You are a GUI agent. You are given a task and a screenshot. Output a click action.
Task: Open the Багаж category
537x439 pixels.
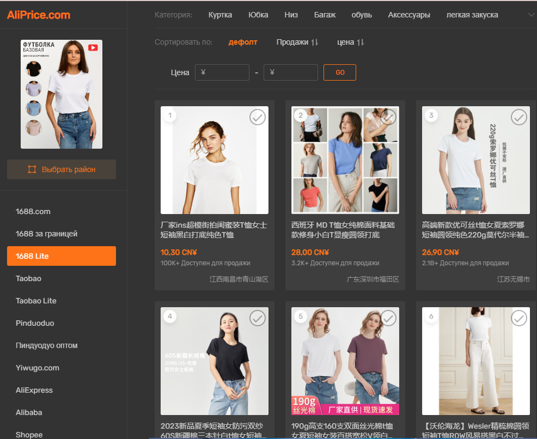(x=325, y=15)
